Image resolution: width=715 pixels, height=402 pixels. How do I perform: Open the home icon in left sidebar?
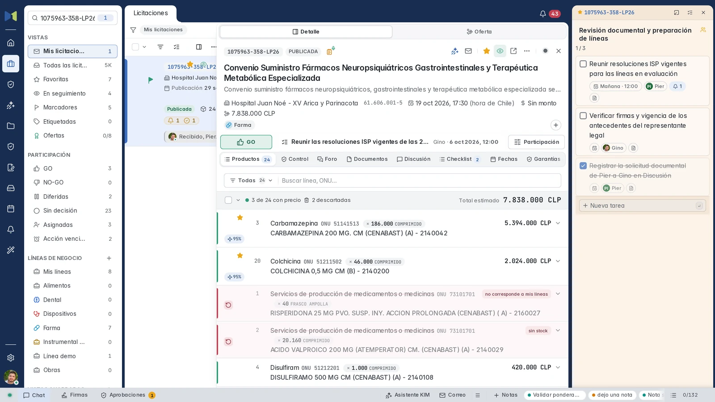tap(11, 43)
